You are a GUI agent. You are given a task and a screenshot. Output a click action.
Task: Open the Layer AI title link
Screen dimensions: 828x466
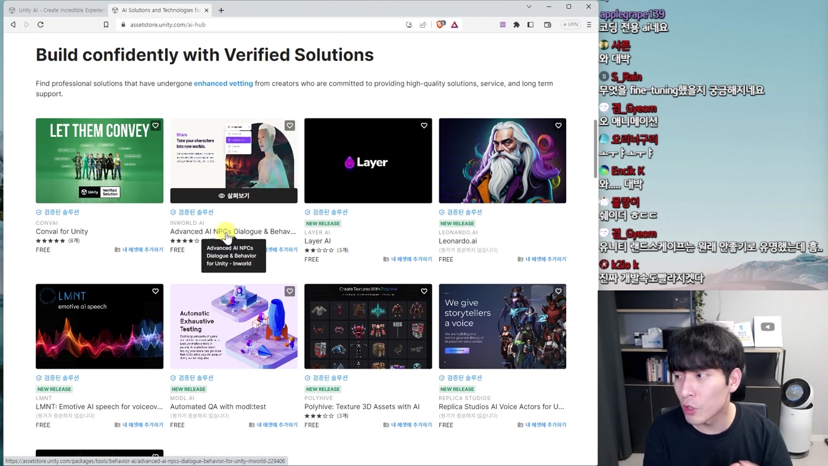pos(317,241)
